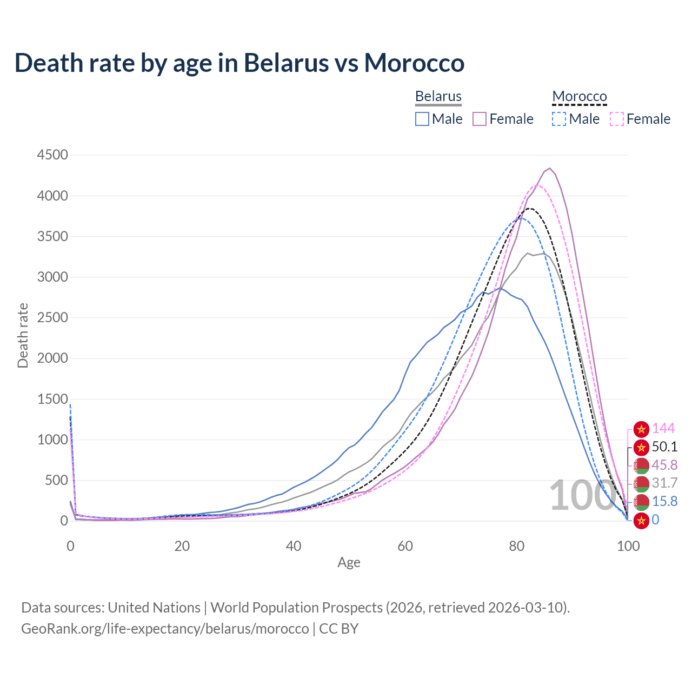The image size is (692, 692).
Task: Toggle the Morocco Male dashed legend box
Action: click(x=559, y=119)
